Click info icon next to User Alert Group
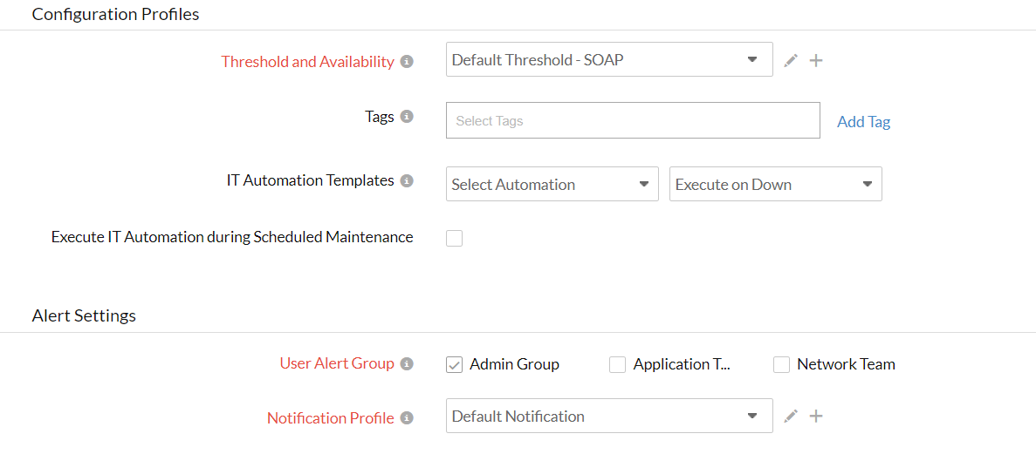 [x=407, y=364]
